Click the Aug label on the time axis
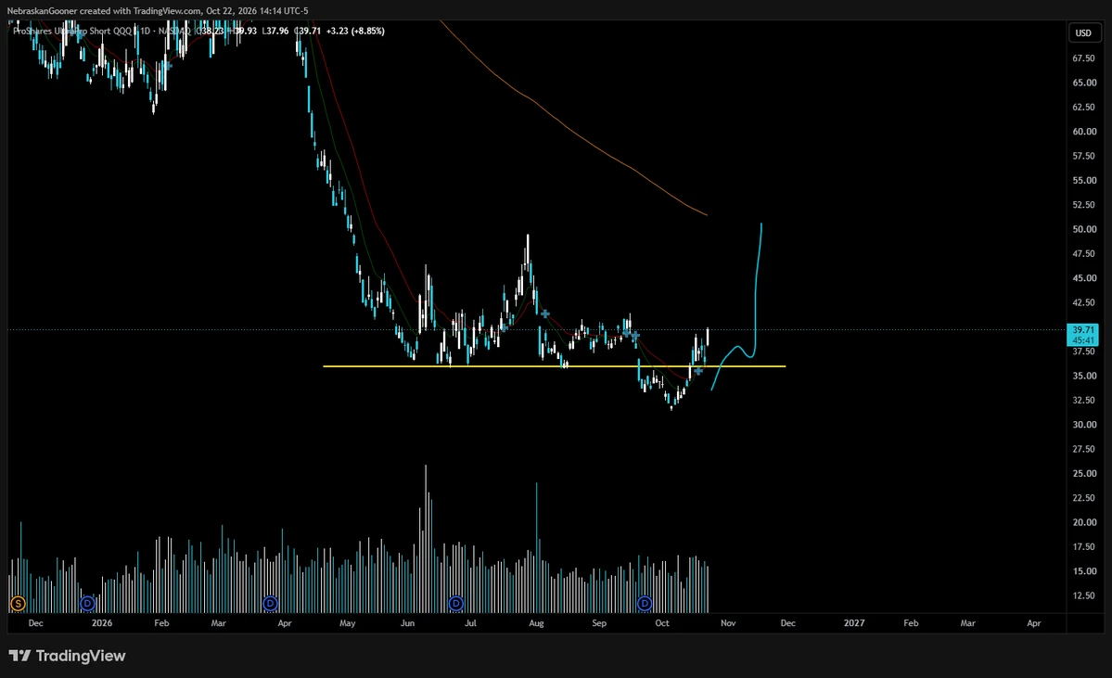The width and height of the screenshot is (1112, 678). (536, 623)
